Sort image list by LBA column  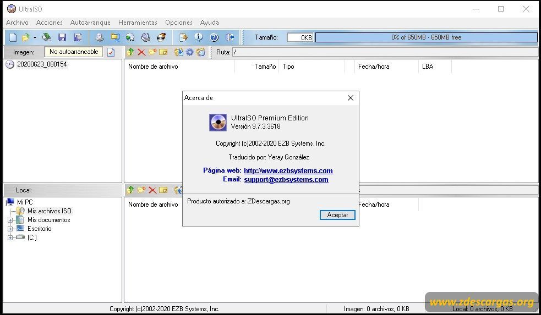pos(435,67)
